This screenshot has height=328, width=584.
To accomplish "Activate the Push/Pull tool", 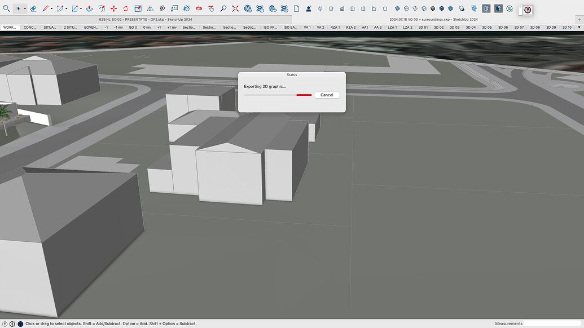I will coord(89,8).
